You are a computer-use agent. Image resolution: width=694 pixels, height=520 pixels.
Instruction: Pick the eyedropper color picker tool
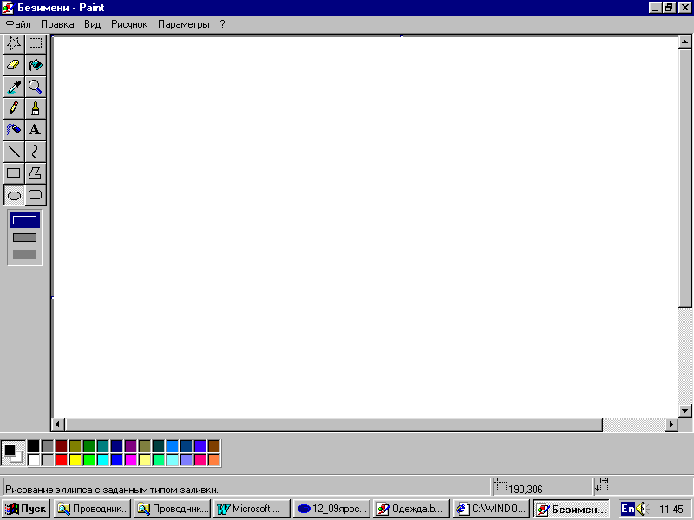point(14,87)
